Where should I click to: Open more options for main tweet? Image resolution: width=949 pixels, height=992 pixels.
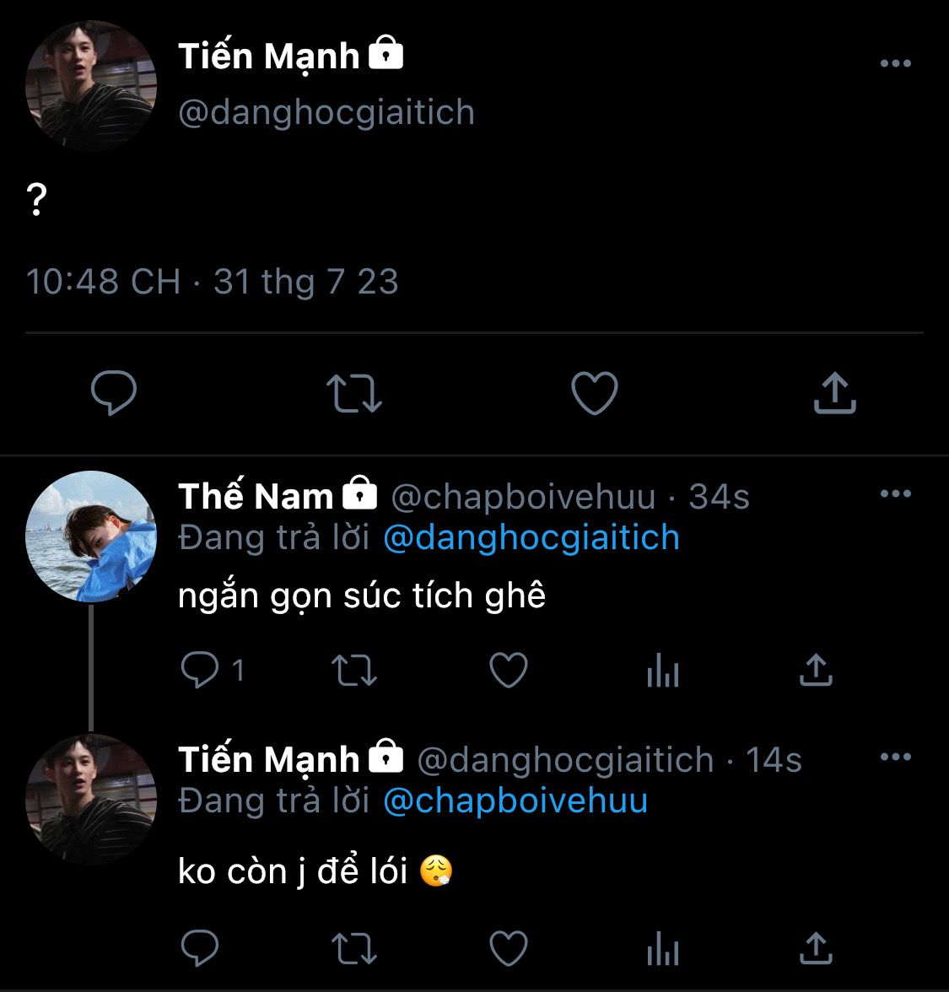click(x=895, y=63)
